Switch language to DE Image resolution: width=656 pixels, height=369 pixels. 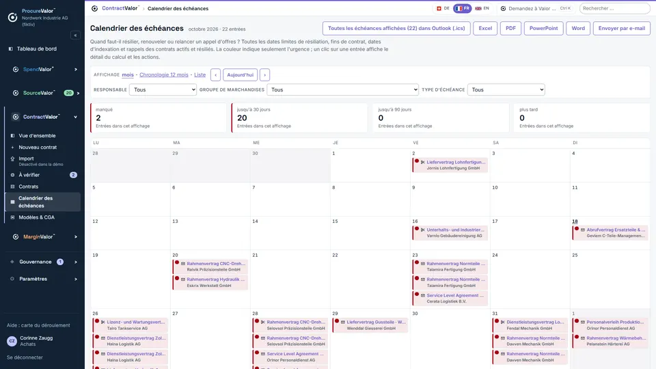443,8
